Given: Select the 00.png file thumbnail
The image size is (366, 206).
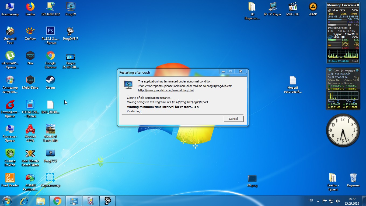Looking at the screenshot, I should point(252,178).
